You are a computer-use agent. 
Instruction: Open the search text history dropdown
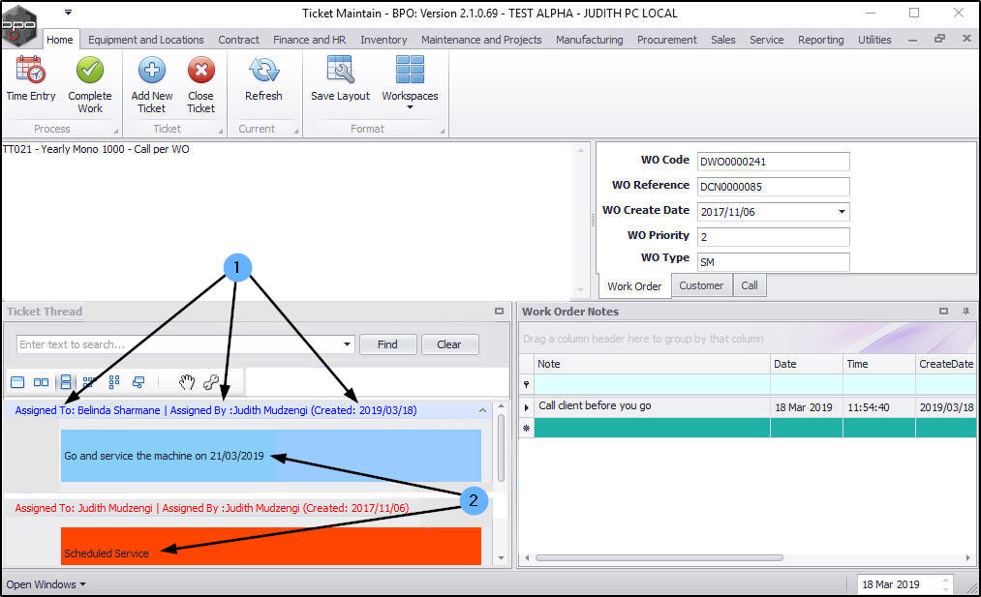347,344
